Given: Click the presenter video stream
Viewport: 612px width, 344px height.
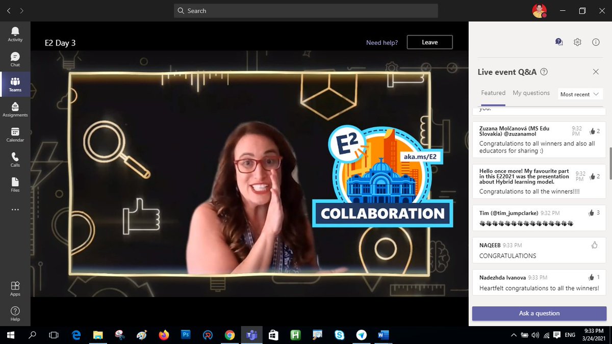Looking at the screenshot, I should (x=250, y=174).
